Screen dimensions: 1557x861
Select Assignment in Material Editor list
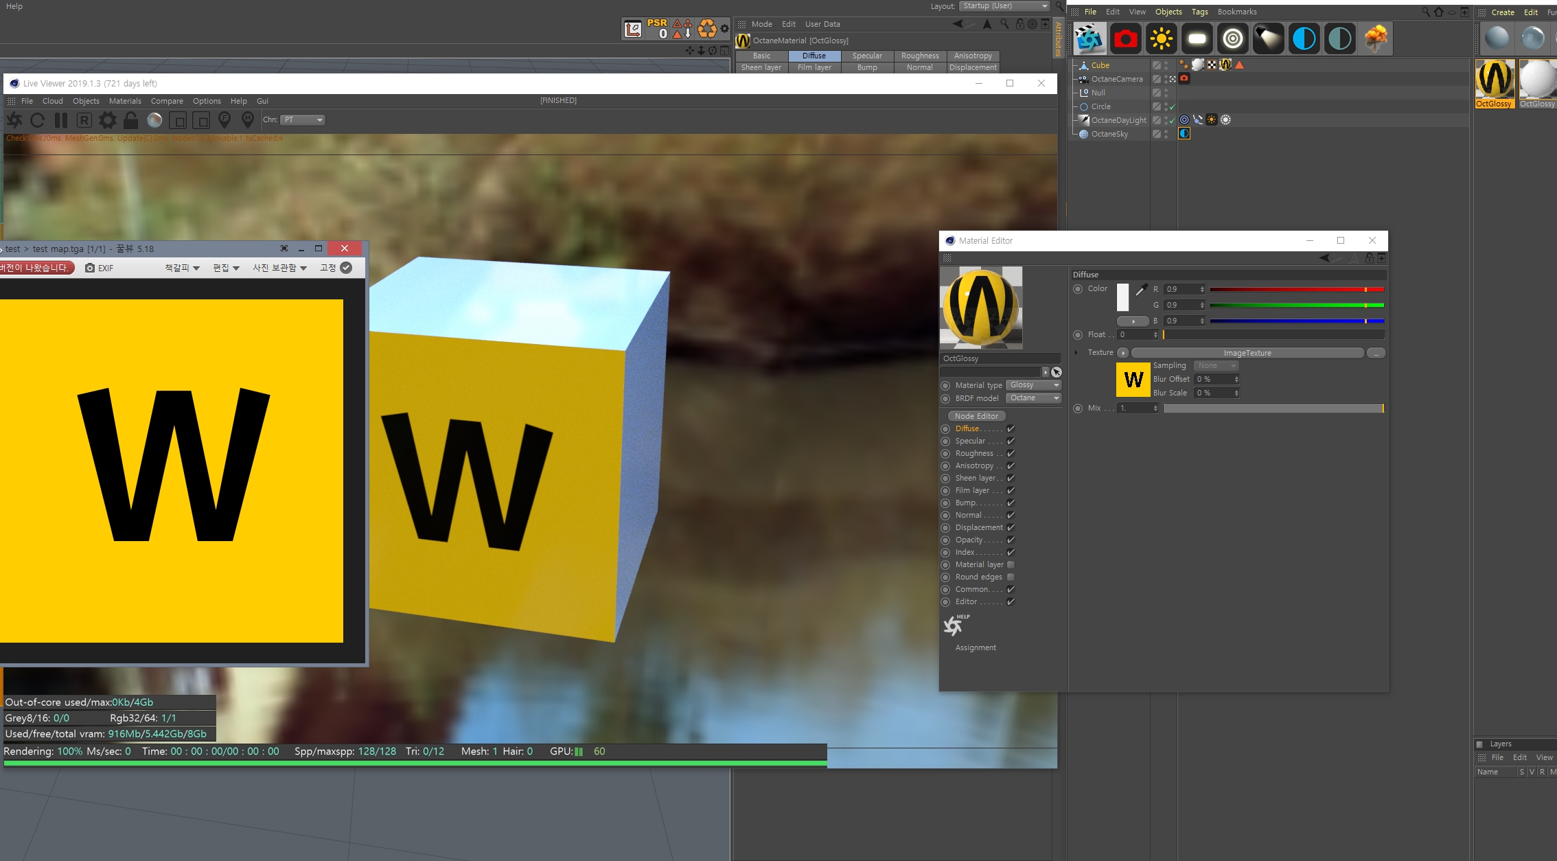976,647
